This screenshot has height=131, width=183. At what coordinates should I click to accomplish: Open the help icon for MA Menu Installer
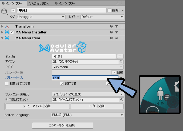(x=111, y=32)
